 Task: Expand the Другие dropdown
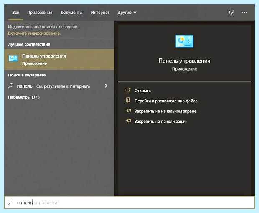tap(127, 13)
